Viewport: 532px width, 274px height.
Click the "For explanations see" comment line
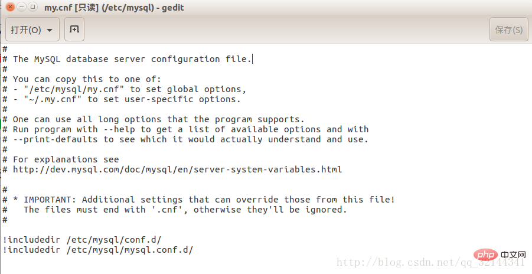[66, 159]
